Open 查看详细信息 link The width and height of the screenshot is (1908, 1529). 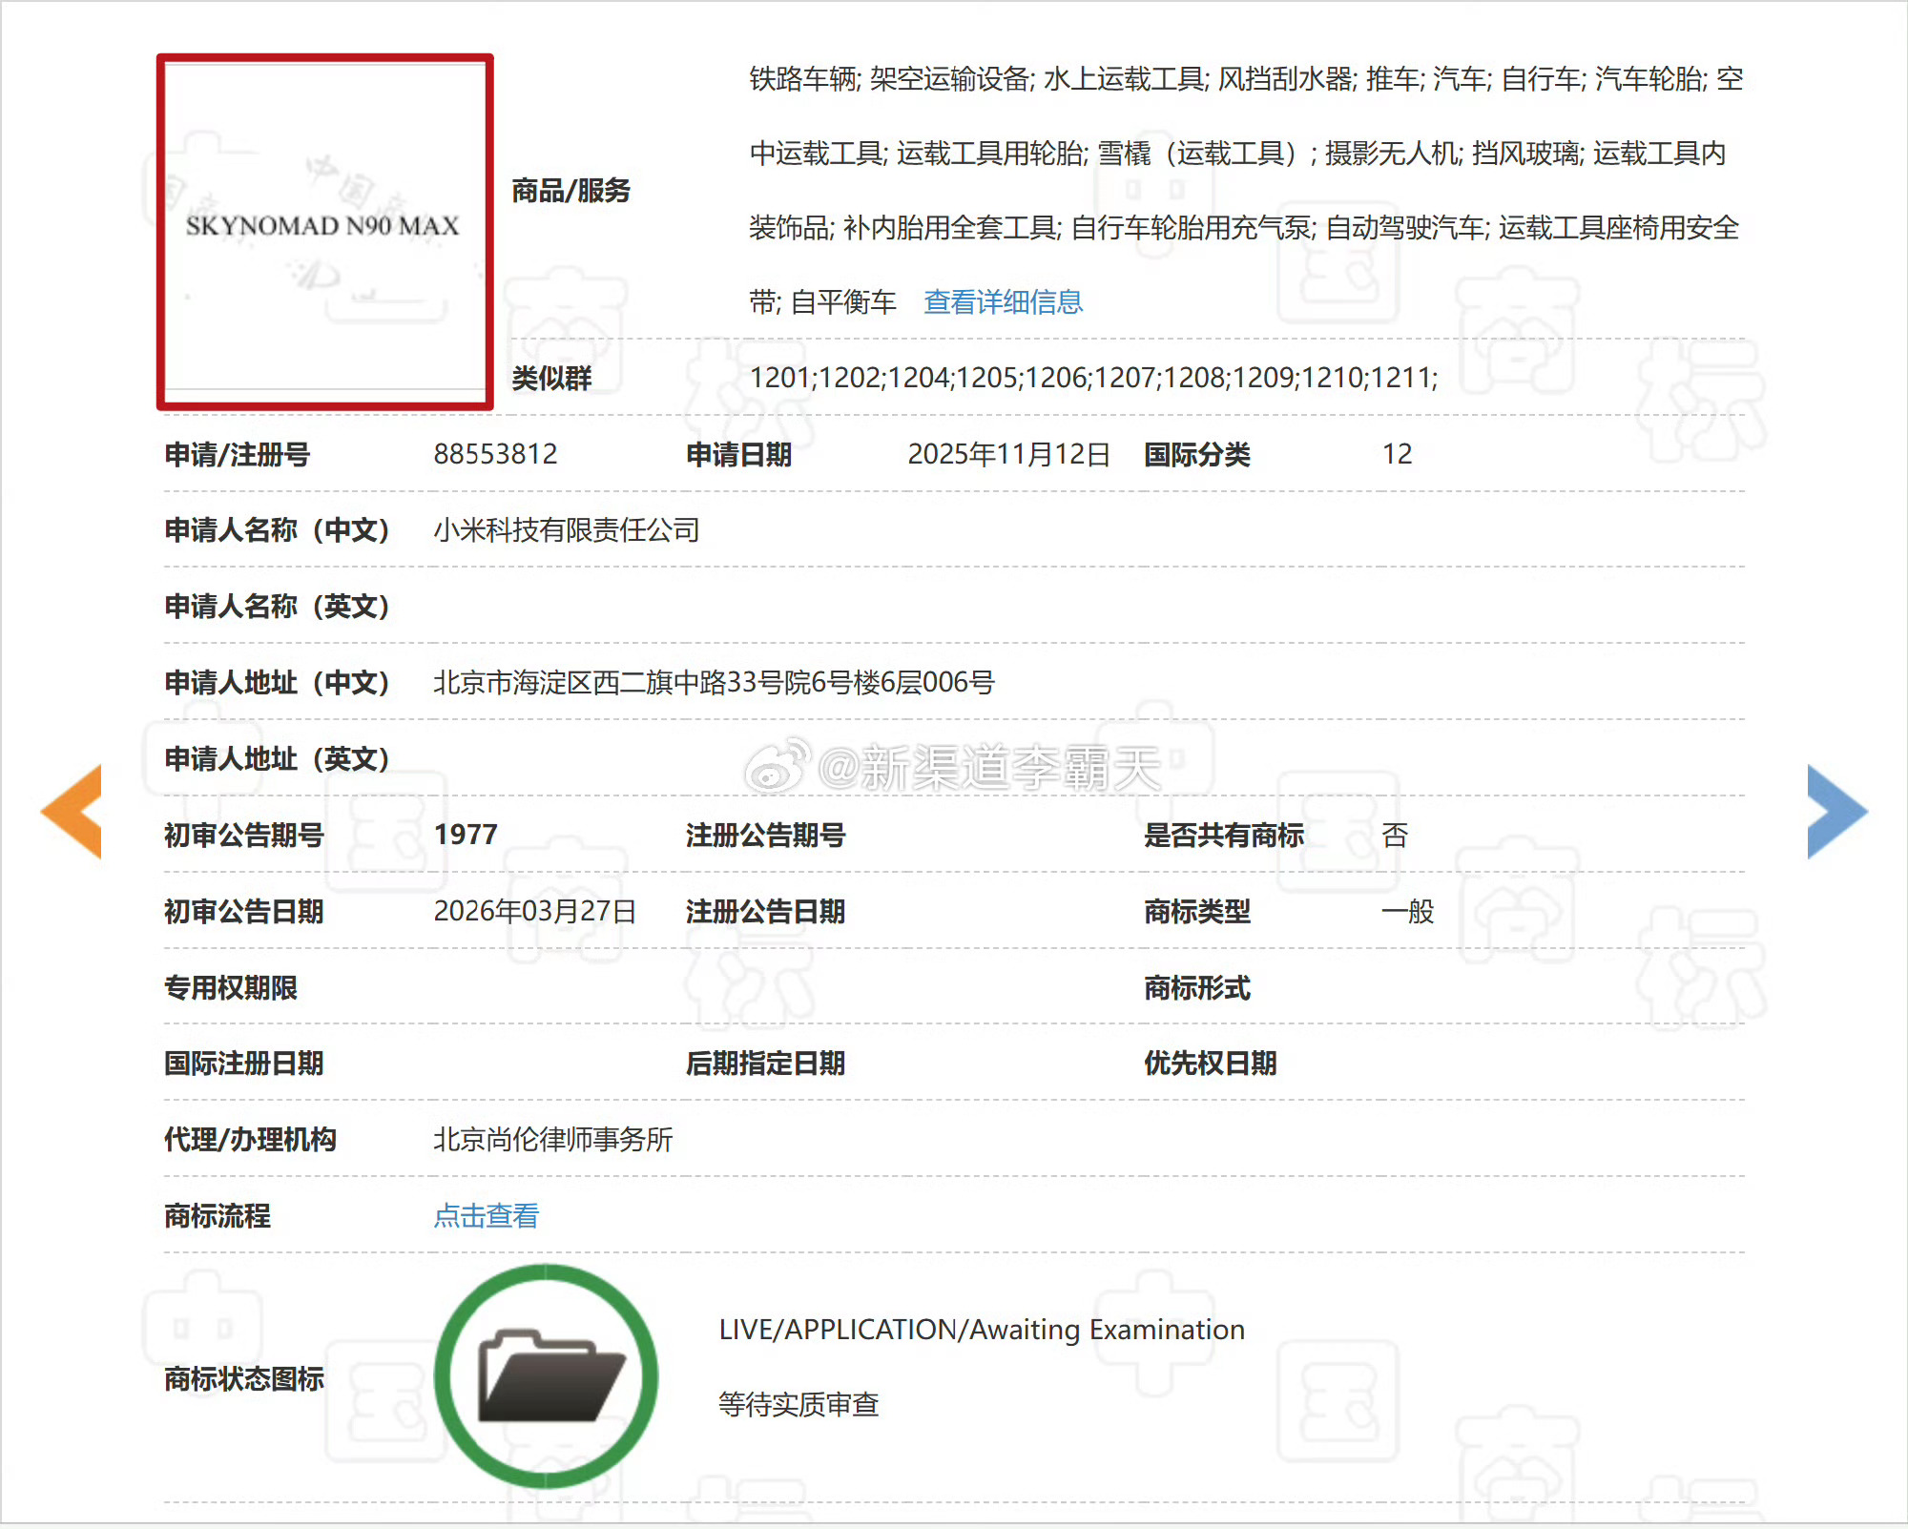pos(1004,302)
